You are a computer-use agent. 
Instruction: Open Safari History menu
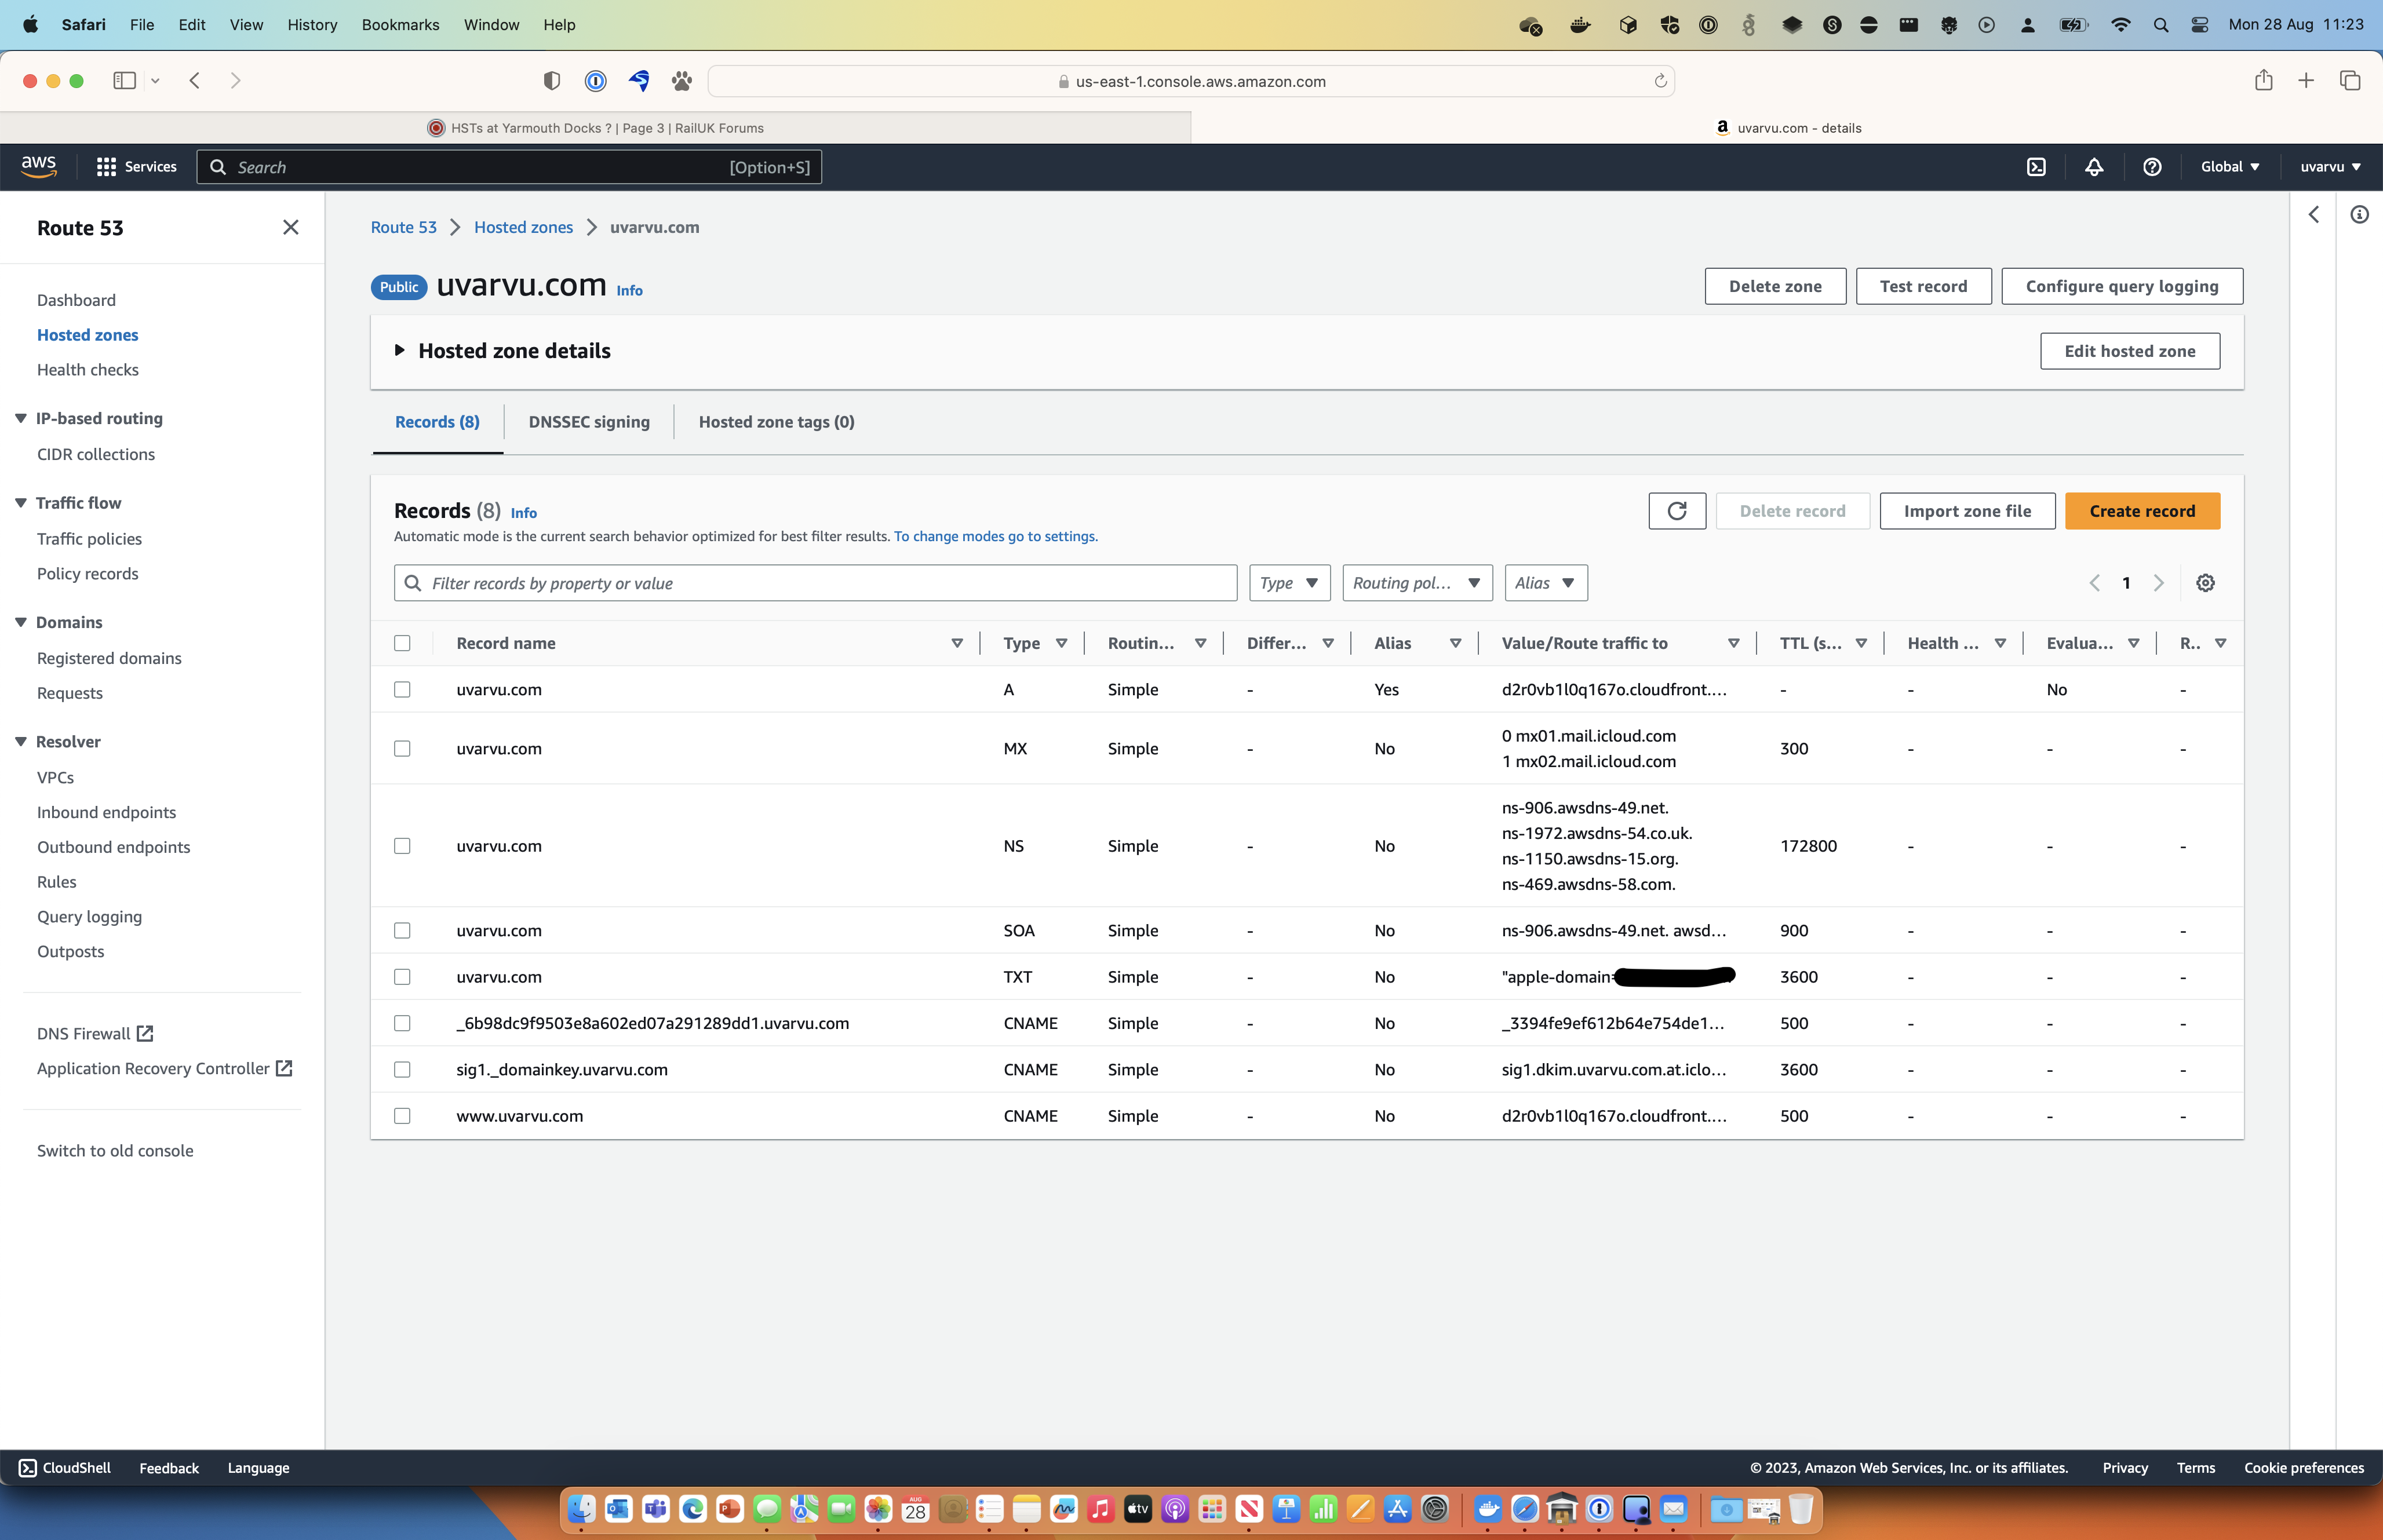(x=312, y=25)
